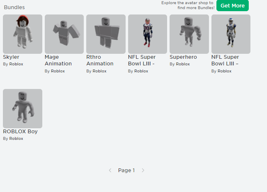The height and width of the screenshot is (192, 267).
Task: Click the Rthro Animation title link
Action: click(x=100, y=60)
